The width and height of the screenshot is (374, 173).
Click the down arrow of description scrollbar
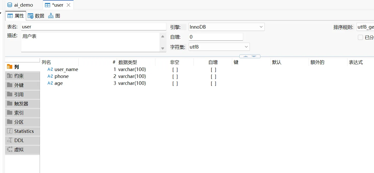(163, 48)
